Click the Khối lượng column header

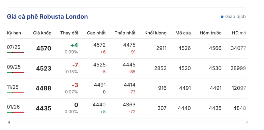[155, 33]
